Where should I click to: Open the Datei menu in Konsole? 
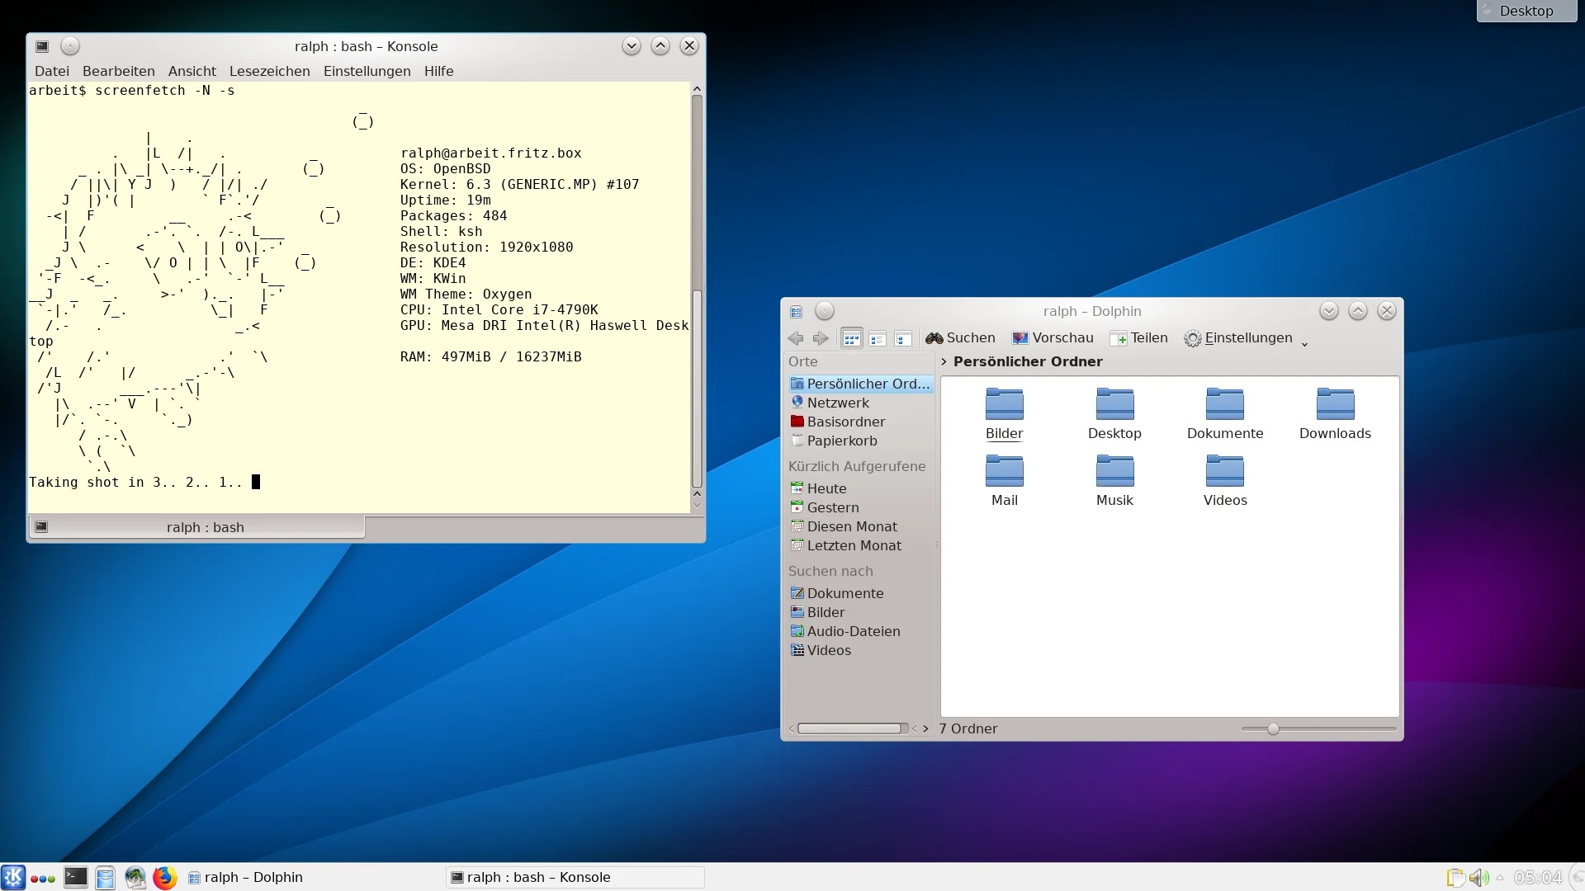pyautogui.click(x=52, y=71)
